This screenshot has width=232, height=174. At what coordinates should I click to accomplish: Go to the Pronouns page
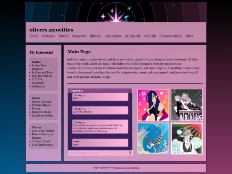[x=48, y=36]
